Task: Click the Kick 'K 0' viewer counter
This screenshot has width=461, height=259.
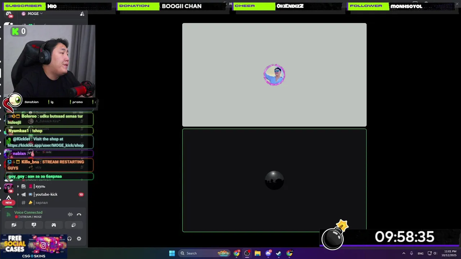Action: click(19, 32)
